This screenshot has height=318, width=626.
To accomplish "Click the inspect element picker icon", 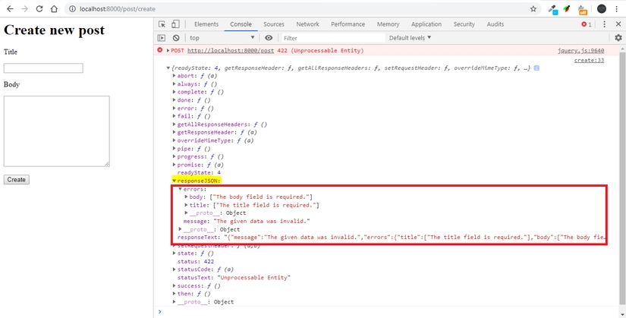I will point(162,24).
